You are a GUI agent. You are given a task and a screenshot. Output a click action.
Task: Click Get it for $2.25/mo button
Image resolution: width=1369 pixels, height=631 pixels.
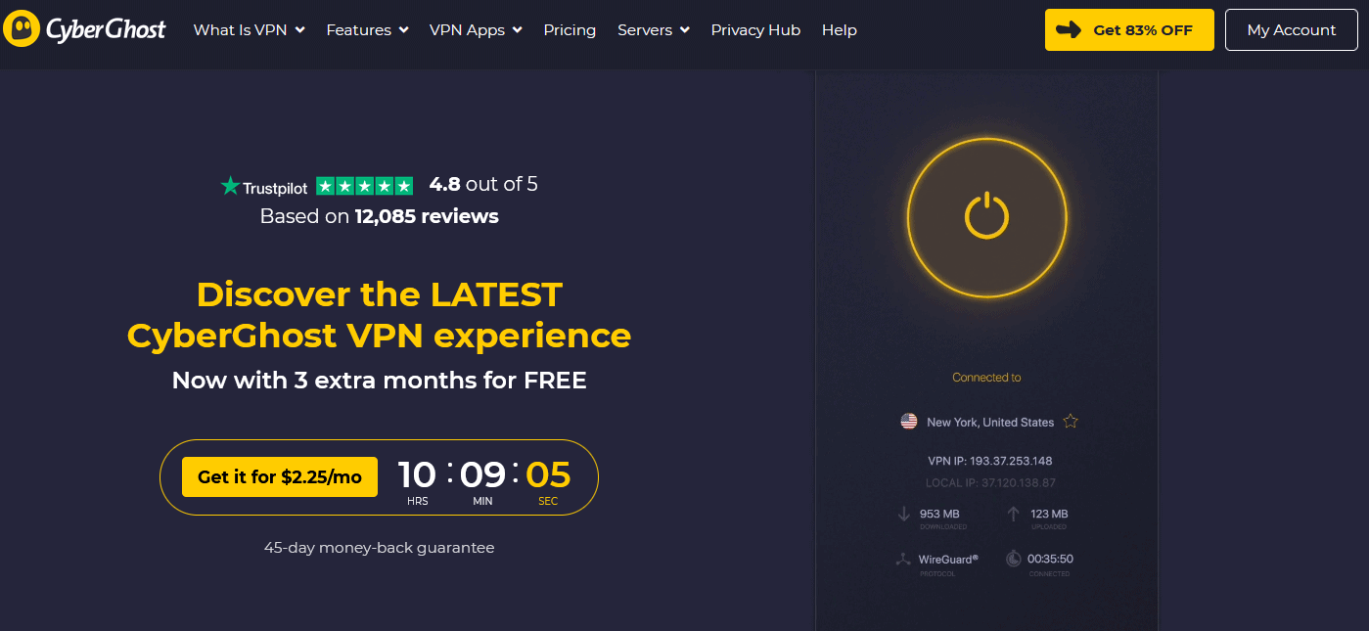pyautogui.click(x=280, y=477)
